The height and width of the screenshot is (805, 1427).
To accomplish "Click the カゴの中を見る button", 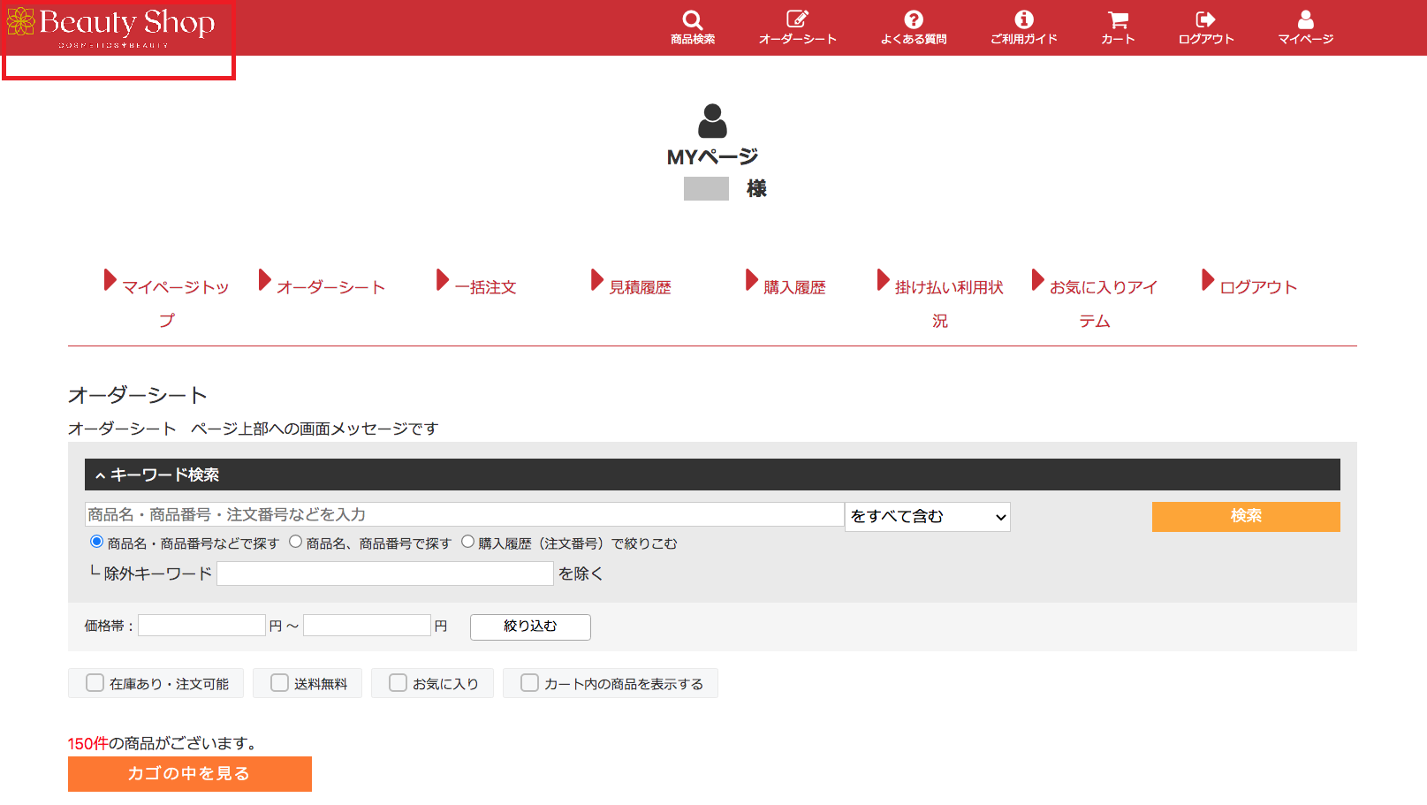I will point(189,773).
